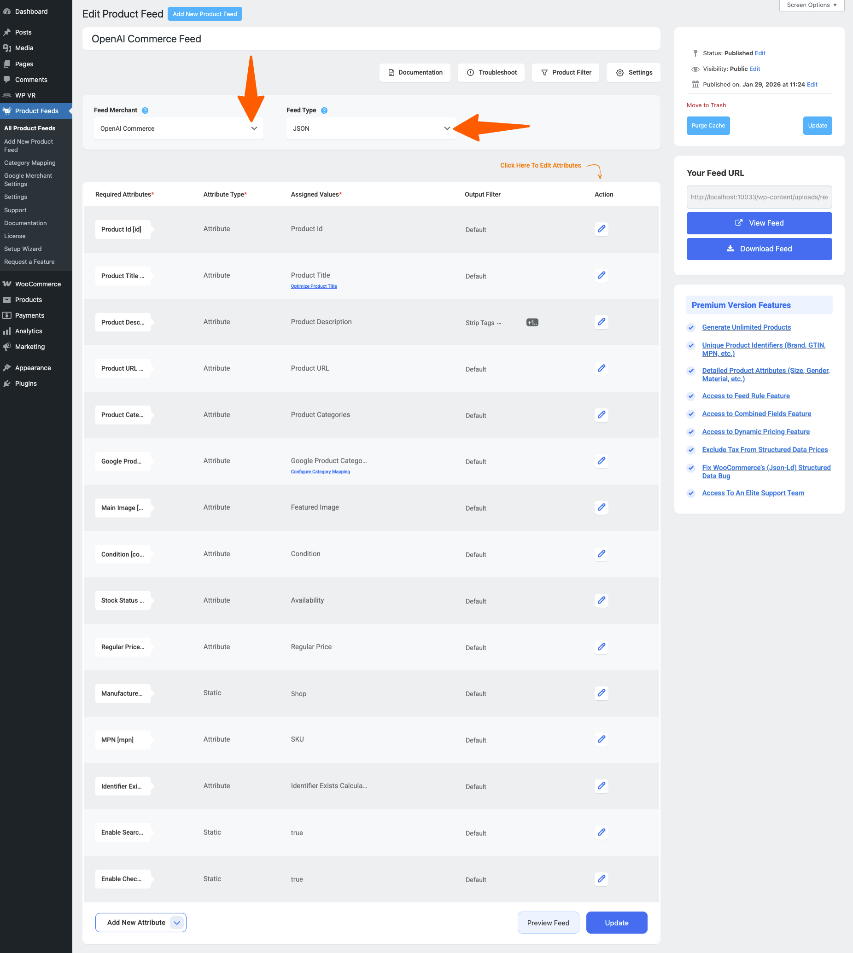Click the Feed URL input field

(759, 197)
